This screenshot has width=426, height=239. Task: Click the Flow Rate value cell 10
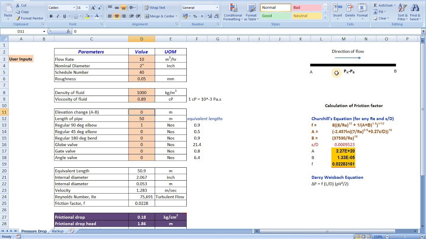pos(141,59)
